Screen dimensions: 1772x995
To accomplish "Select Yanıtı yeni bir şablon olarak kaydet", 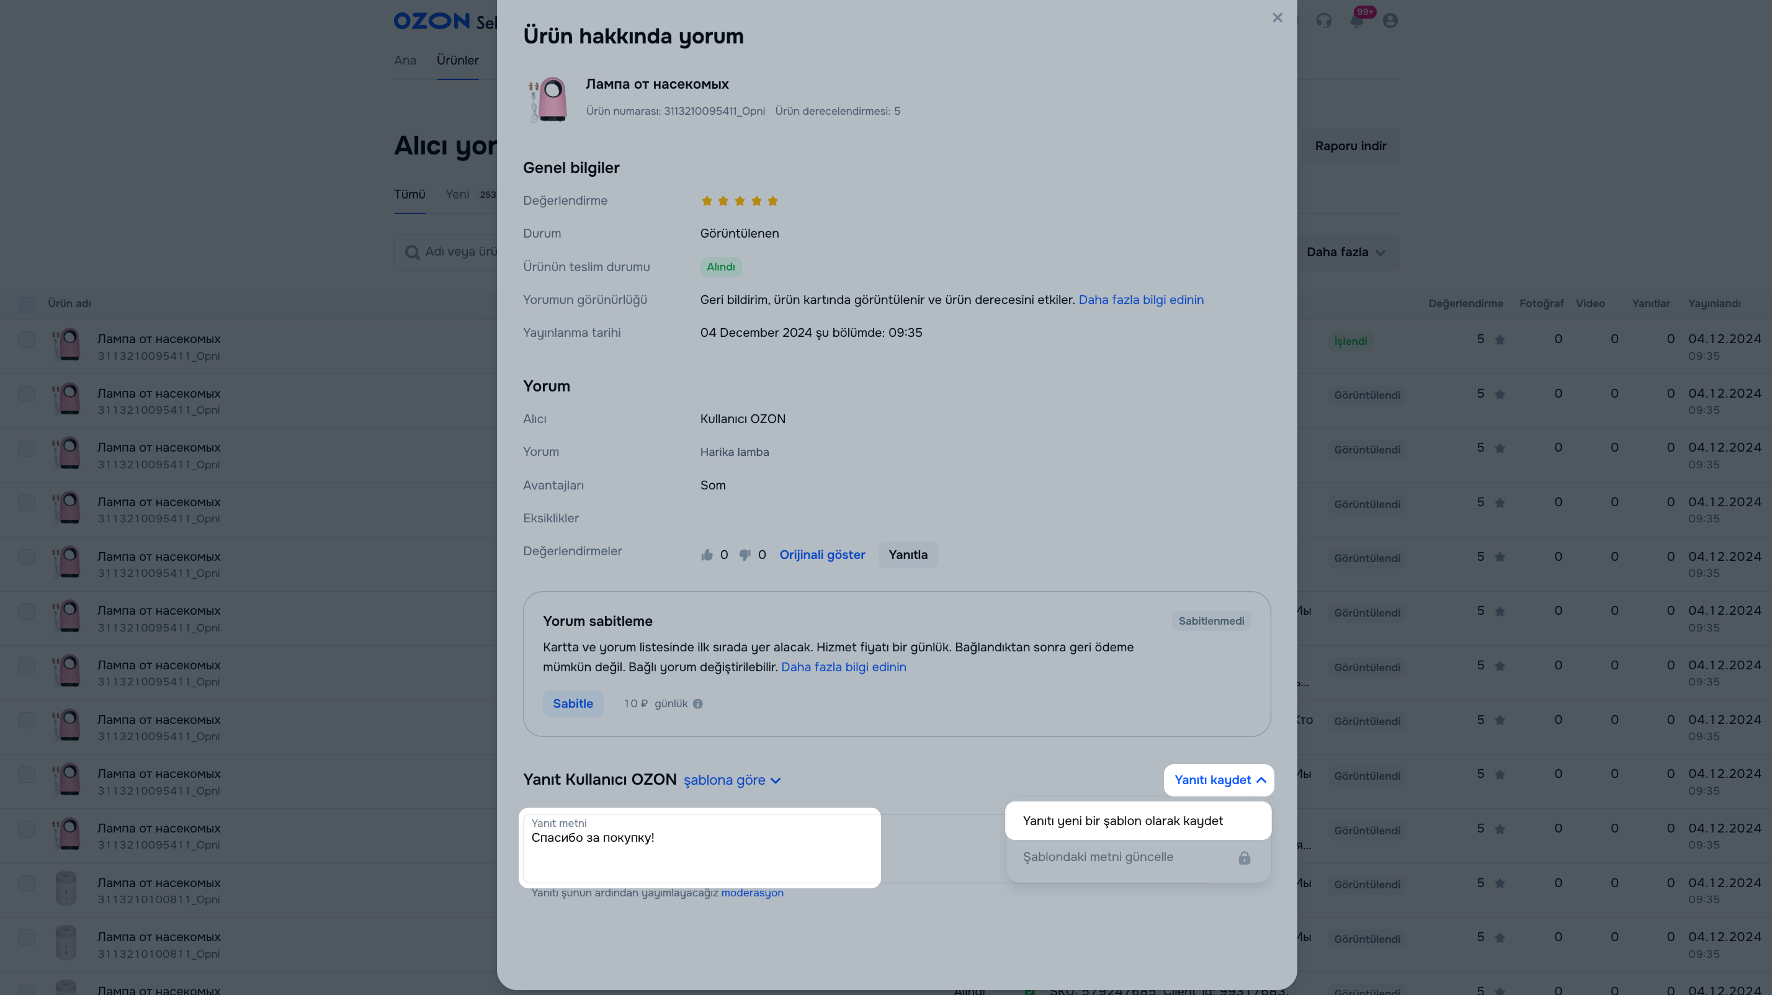I will [x=1122, y=820].
